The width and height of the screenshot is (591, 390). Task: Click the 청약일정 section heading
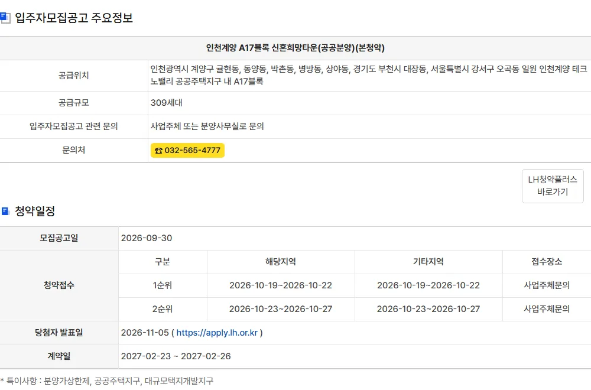35,211
